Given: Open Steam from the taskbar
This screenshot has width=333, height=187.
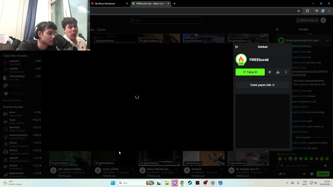Looking at the screenshot, I should [x=190, y=183].
